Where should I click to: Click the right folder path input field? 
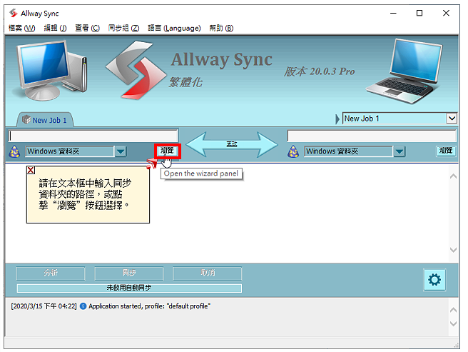click(372, 136)
